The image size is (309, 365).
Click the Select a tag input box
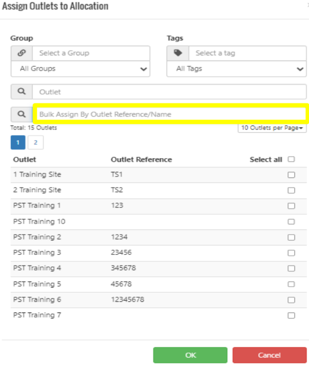point(247,53)
